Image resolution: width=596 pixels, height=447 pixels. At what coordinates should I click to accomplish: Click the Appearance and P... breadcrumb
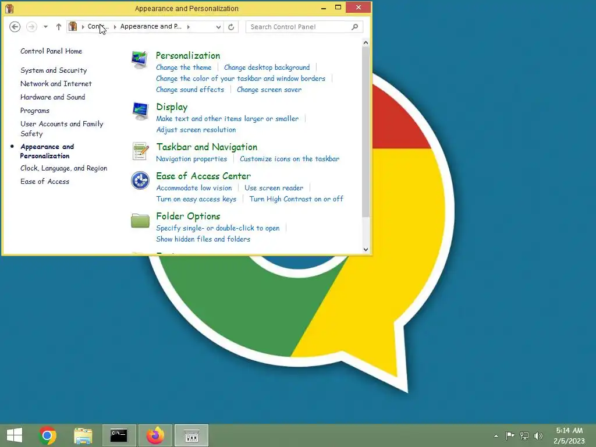pos(151,26)
